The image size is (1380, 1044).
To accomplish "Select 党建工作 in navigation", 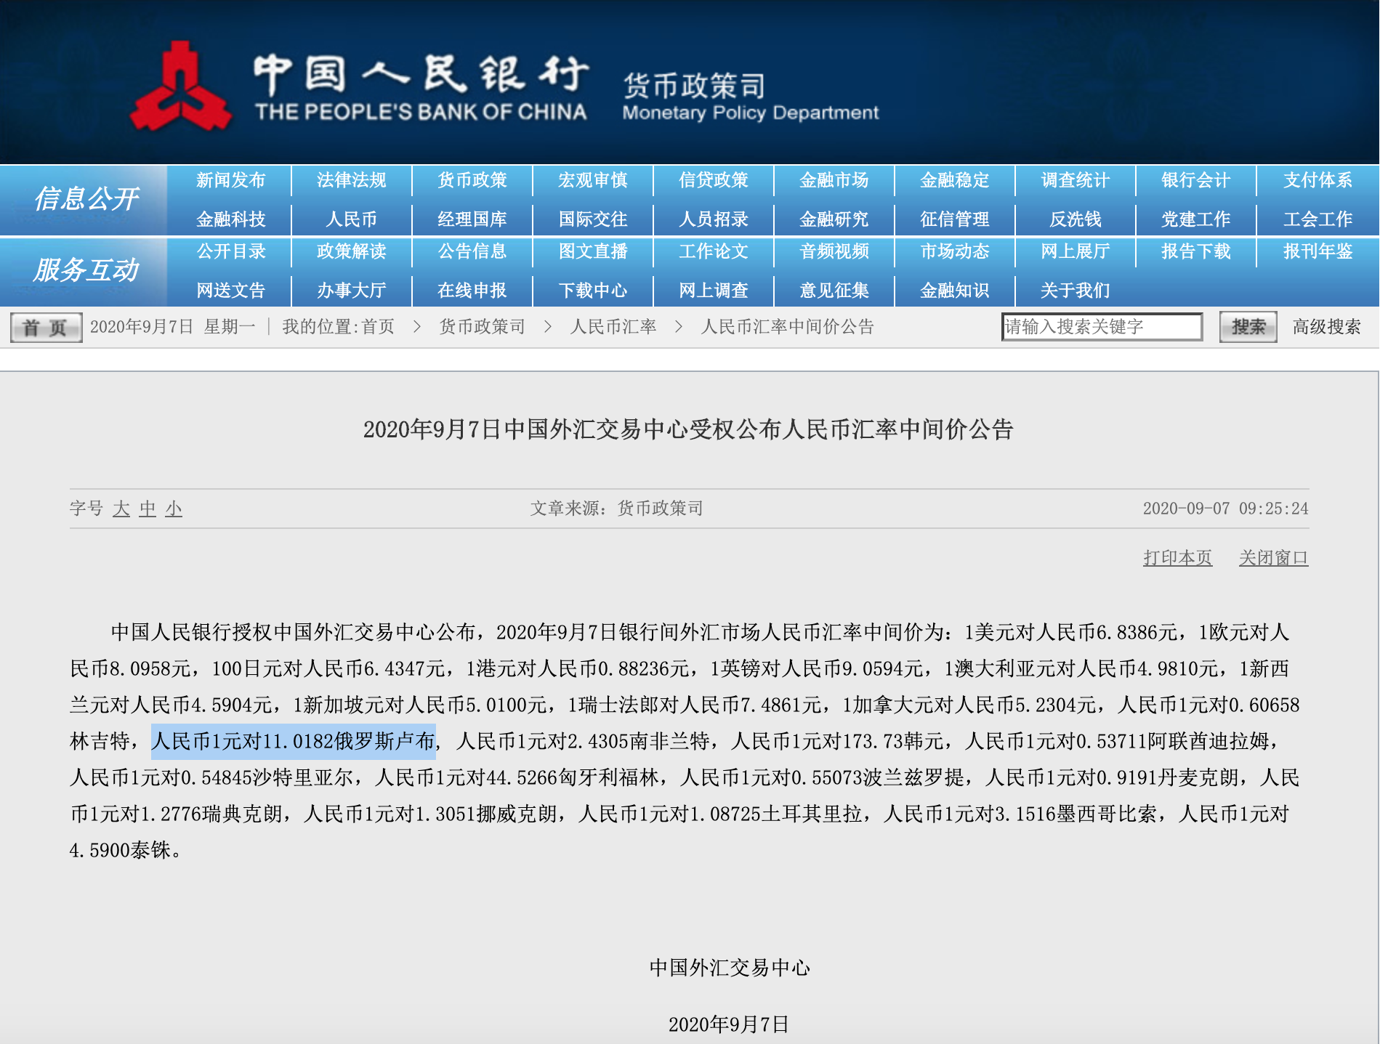I will coord(1195,219).
